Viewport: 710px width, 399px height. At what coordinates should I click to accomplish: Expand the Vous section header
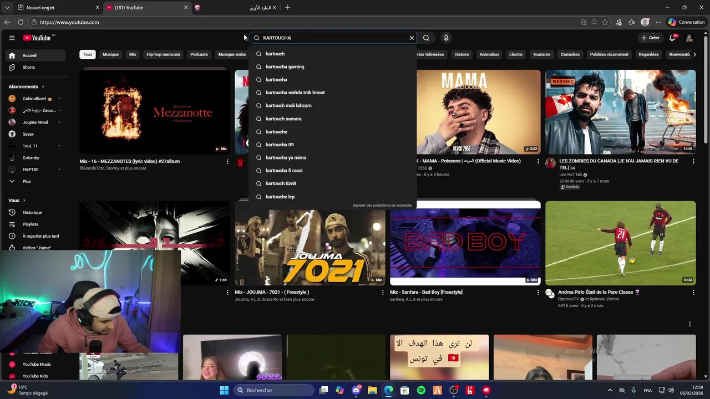17,200
